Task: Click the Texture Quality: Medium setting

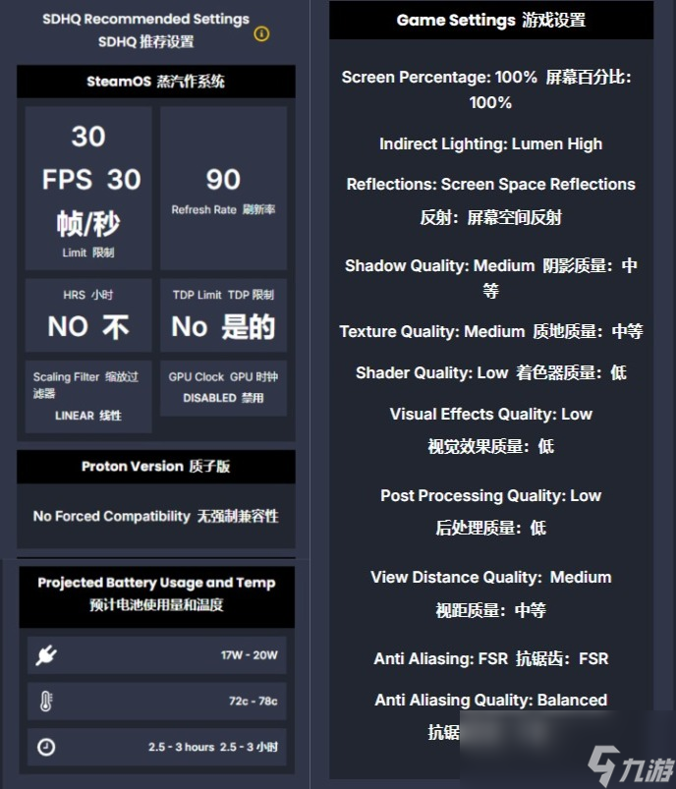Action: (490, 331)
